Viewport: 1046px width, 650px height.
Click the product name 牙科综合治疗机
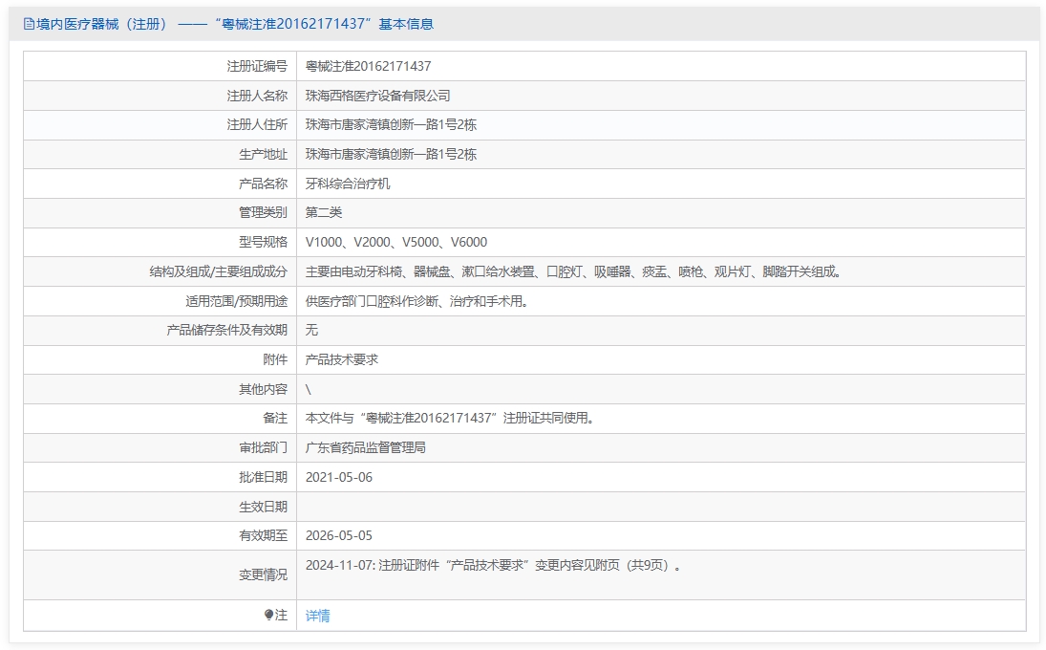[348, 184]
